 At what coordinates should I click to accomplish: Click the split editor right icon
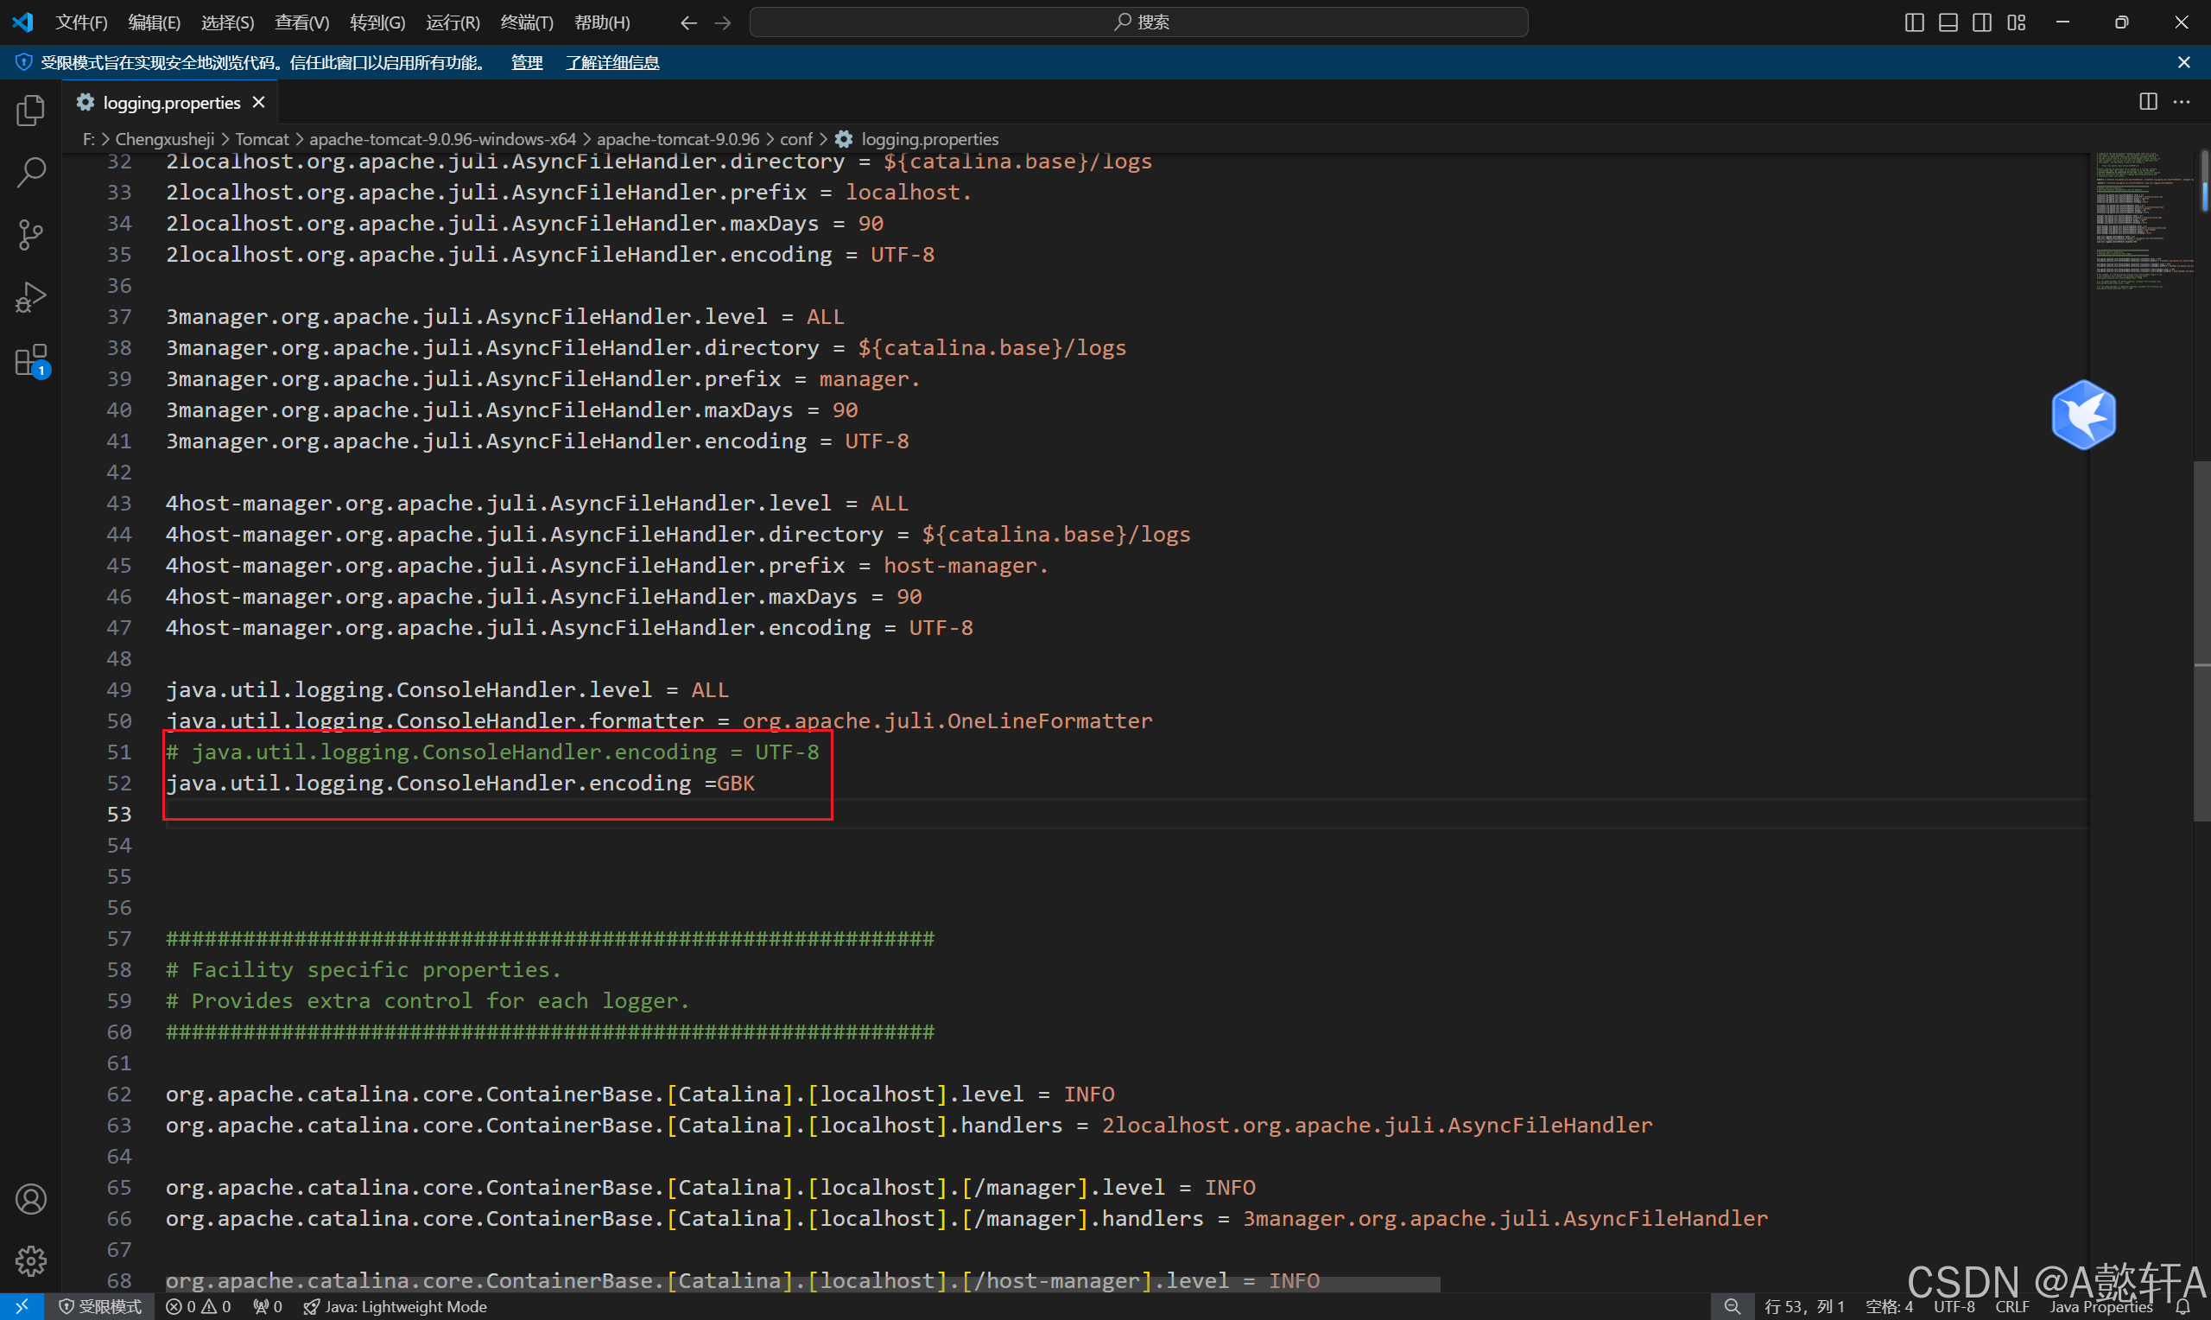(2148, 102)
